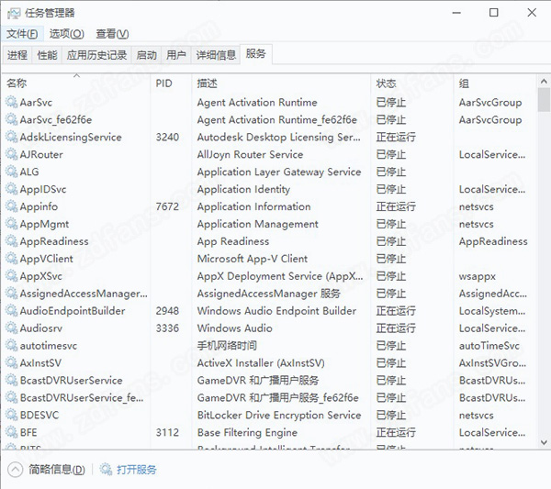Click the Appinfo service gear icon
The image size is (551, 489).
pos(12,206)
